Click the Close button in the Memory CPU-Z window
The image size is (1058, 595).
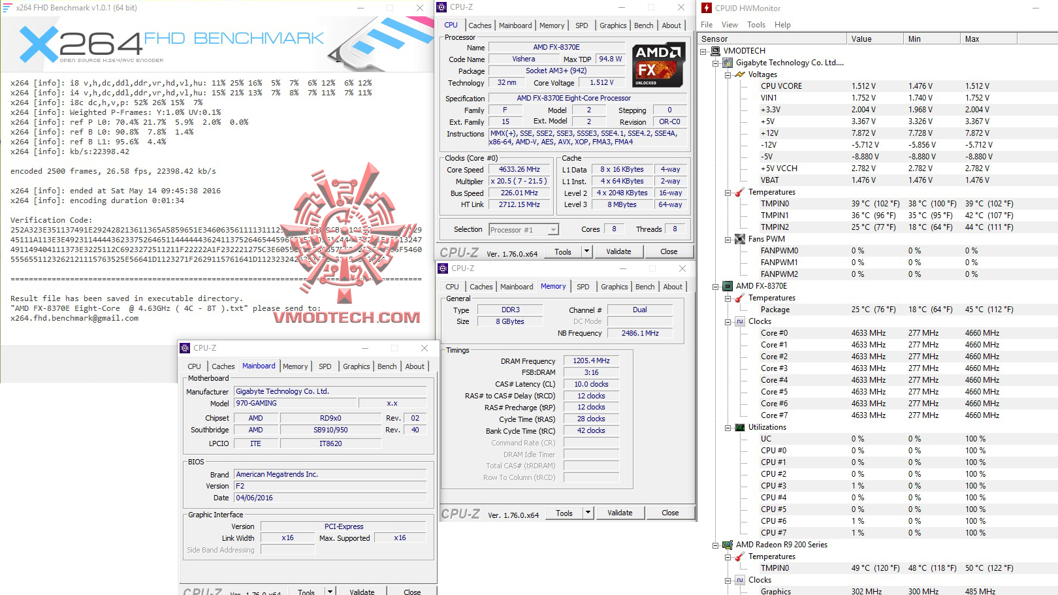[670, 513]
